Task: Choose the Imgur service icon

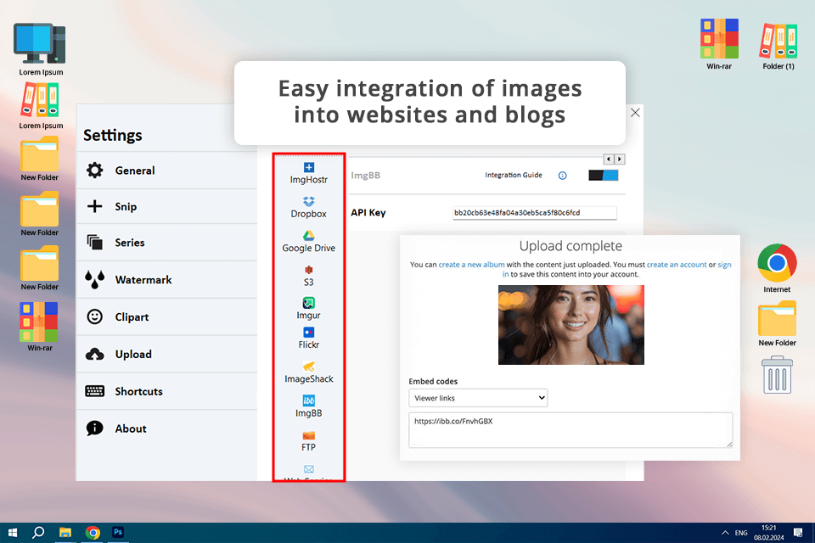Action: coord(309,303)
